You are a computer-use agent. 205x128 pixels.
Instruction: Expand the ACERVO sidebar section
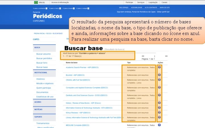tap(44, 102)
